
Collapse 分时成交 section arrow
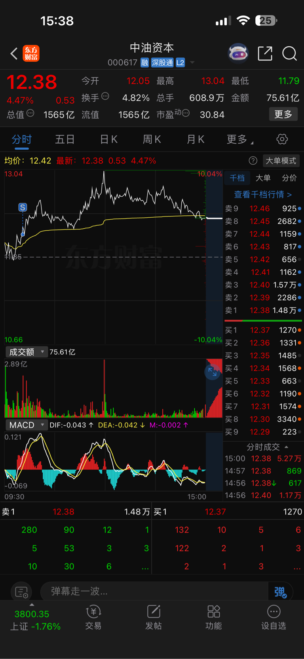pos(286,447)
